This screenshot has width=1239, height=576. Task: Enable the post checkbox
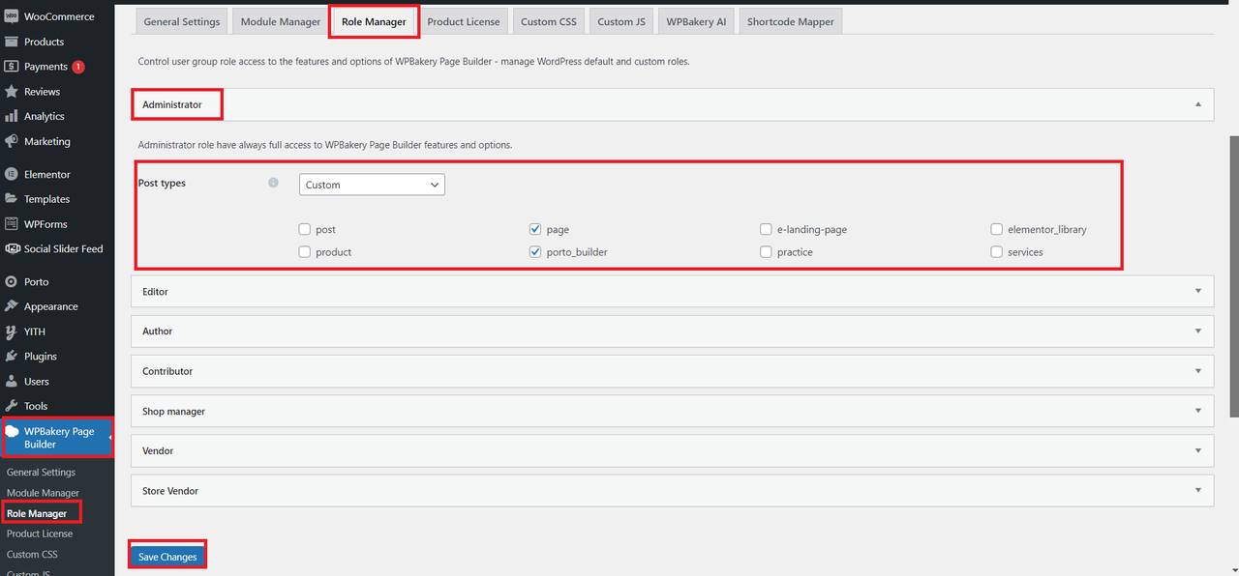click(x=305, y=230)
